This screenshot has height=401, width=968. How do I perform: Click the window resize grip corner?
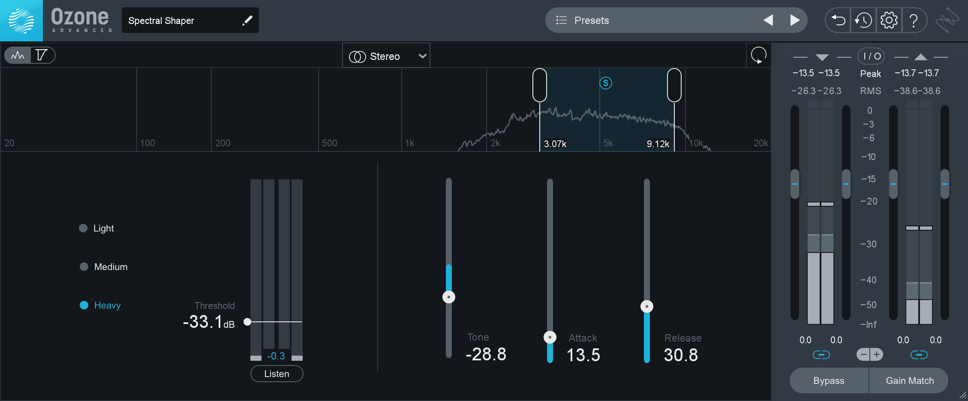[963, 396]
